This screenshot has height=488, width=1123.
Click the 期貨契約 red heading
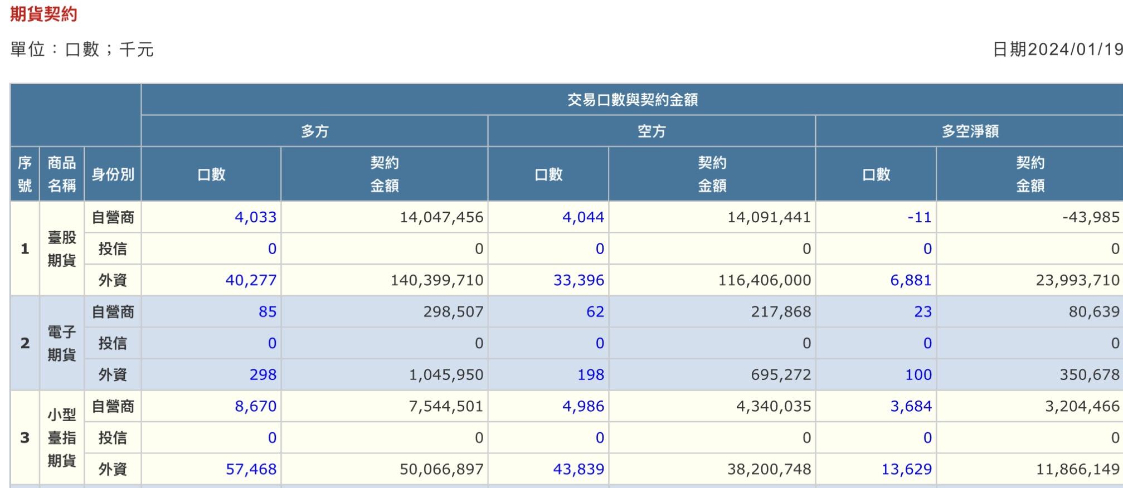tap(43, 14)
